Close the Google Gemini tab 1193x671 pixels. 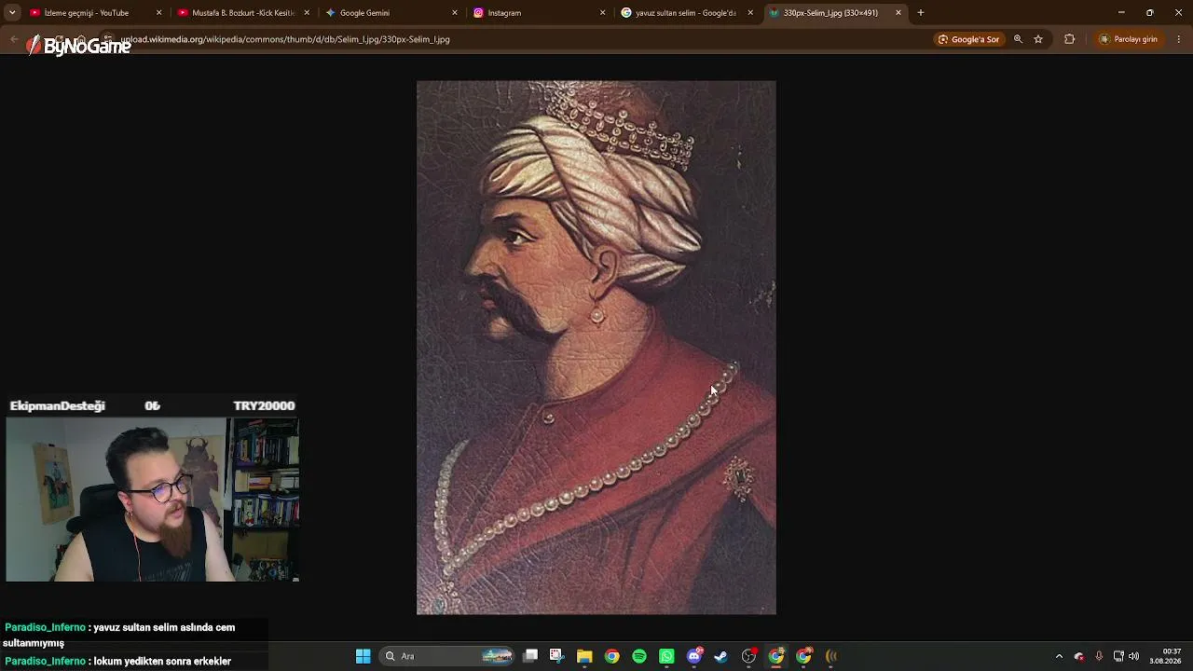point(455,13)
